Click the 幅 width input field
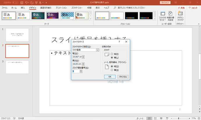201x120 pixels. [x=77, y=57]
